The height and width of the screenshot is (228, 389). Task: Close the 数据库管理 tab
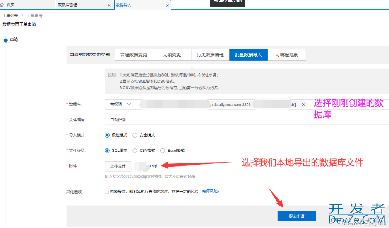coord(109,5)
